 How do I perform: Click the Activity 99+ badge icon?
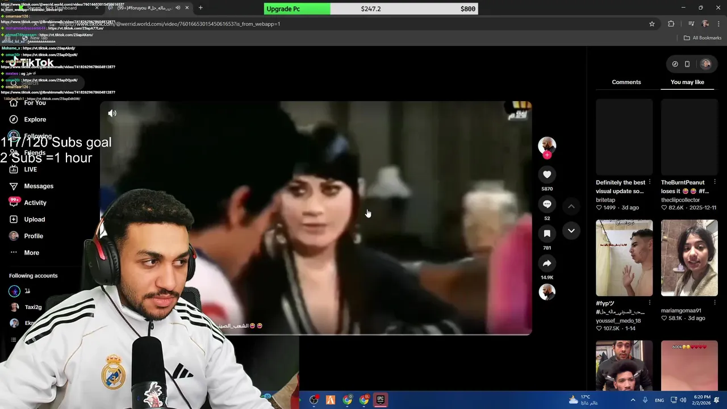[x=14, y=202]
